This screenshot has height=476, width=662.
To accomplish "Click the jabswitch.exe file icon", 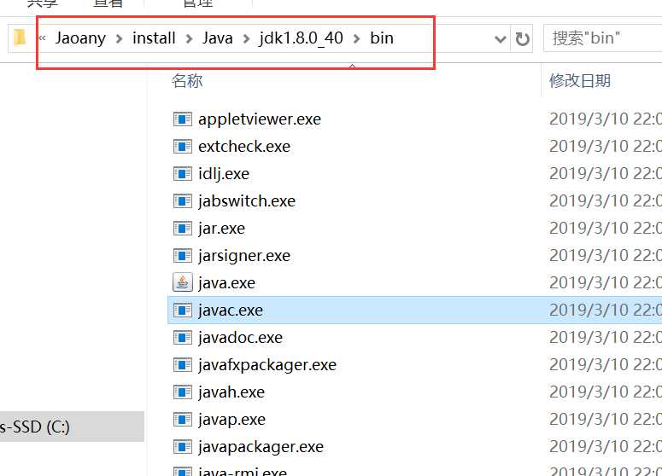I will pyautogui.click(x=183, y=201).
